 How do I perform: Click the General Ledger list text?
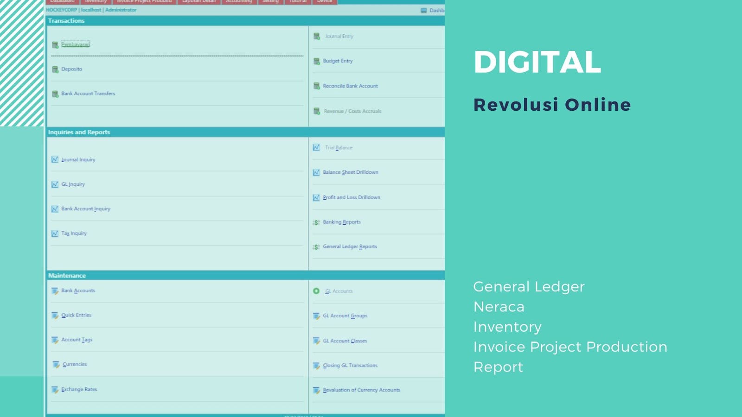pyautogui.click(x=529, y=287)
